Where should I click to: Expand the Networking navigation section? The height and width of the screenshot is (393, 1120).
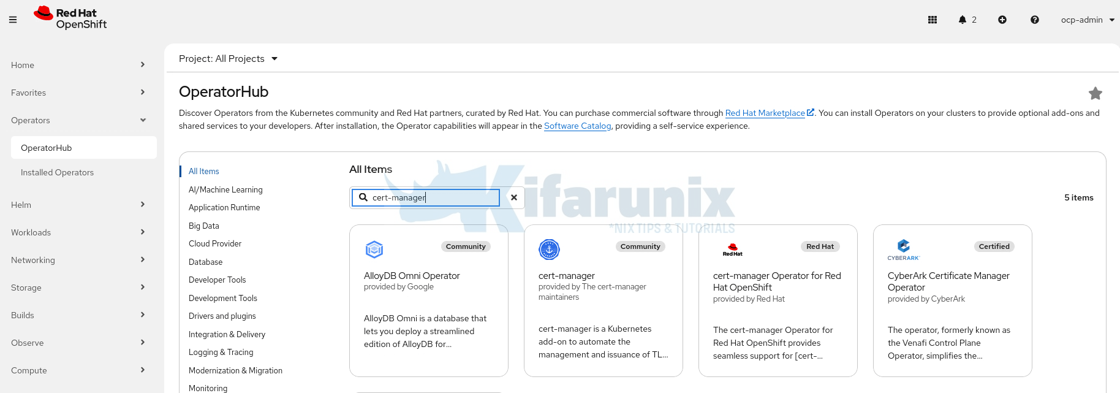pos(78,260)
